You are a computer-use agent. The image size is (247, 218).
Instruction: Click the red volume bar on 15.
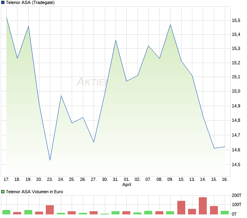click(214, 210)
